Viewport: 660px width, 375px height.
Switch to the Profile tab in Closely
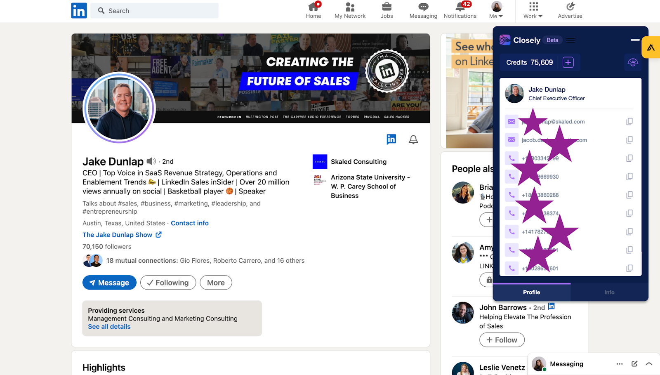coord(531,292)
